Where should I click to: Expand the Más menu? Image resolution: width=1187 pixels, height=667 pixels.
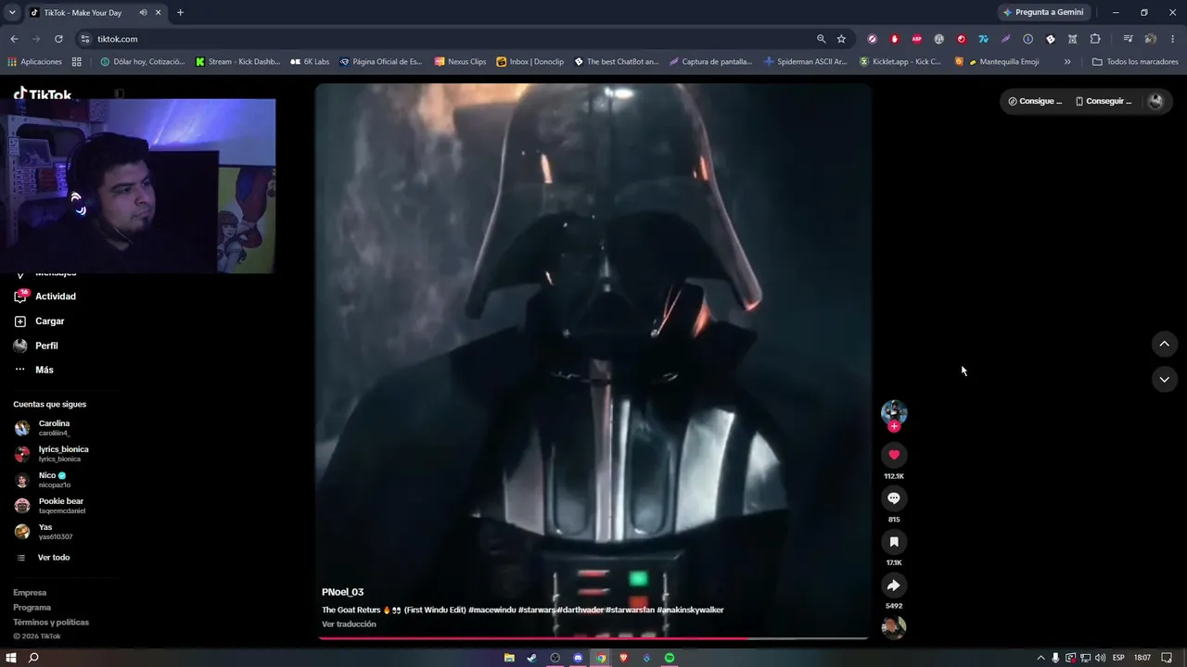pyautogui.click(x=34, y=370)
